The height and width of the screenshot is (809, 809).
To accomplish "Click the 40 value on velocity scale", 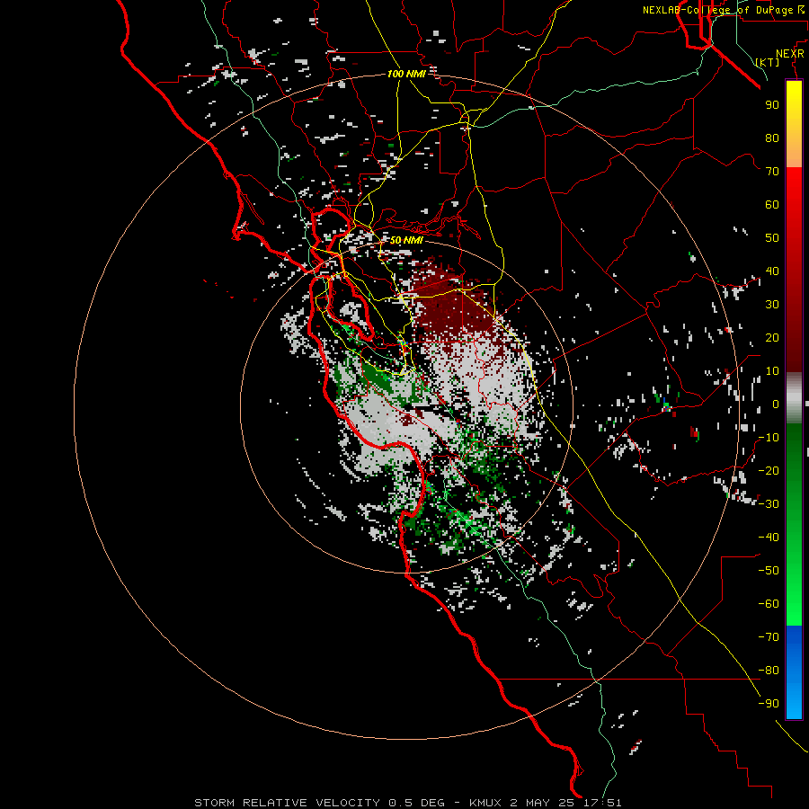I will pos(772,271).
